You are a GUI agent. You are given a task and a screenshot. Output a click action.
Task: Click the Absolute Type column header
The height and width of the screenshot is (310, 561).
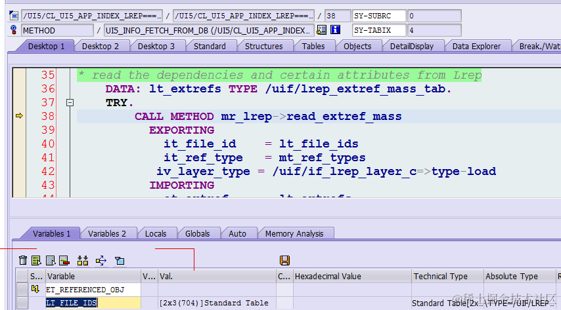coord(520,276)
